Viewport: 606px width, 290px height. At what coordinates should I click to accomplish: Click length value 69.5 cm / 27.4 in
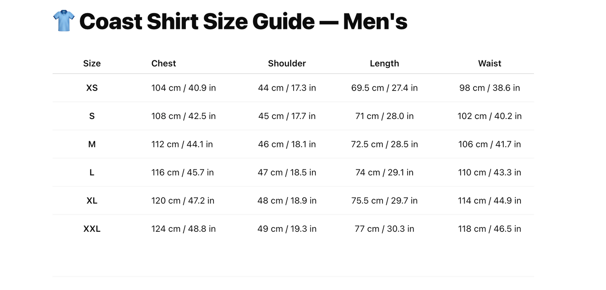(x=384, y=88)
